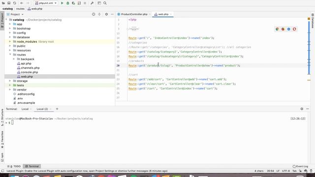Open the phpunit.xml run configuration dropdown

[46, 3]
